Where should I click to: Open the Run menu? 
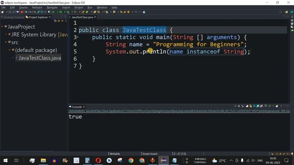click(x=90, y=7)
